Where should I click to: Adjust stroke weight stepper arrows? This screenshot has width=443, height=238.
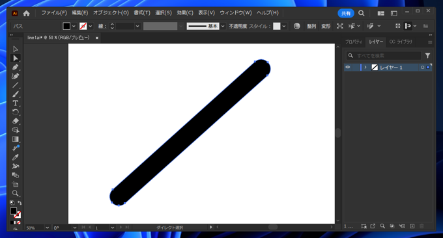coord(112,26)
